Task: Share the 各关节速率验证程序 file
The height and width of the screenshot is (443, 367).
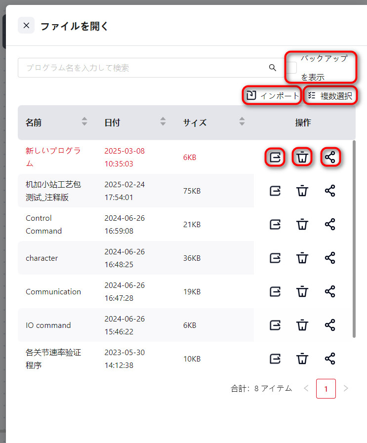Action: (330, 359)
